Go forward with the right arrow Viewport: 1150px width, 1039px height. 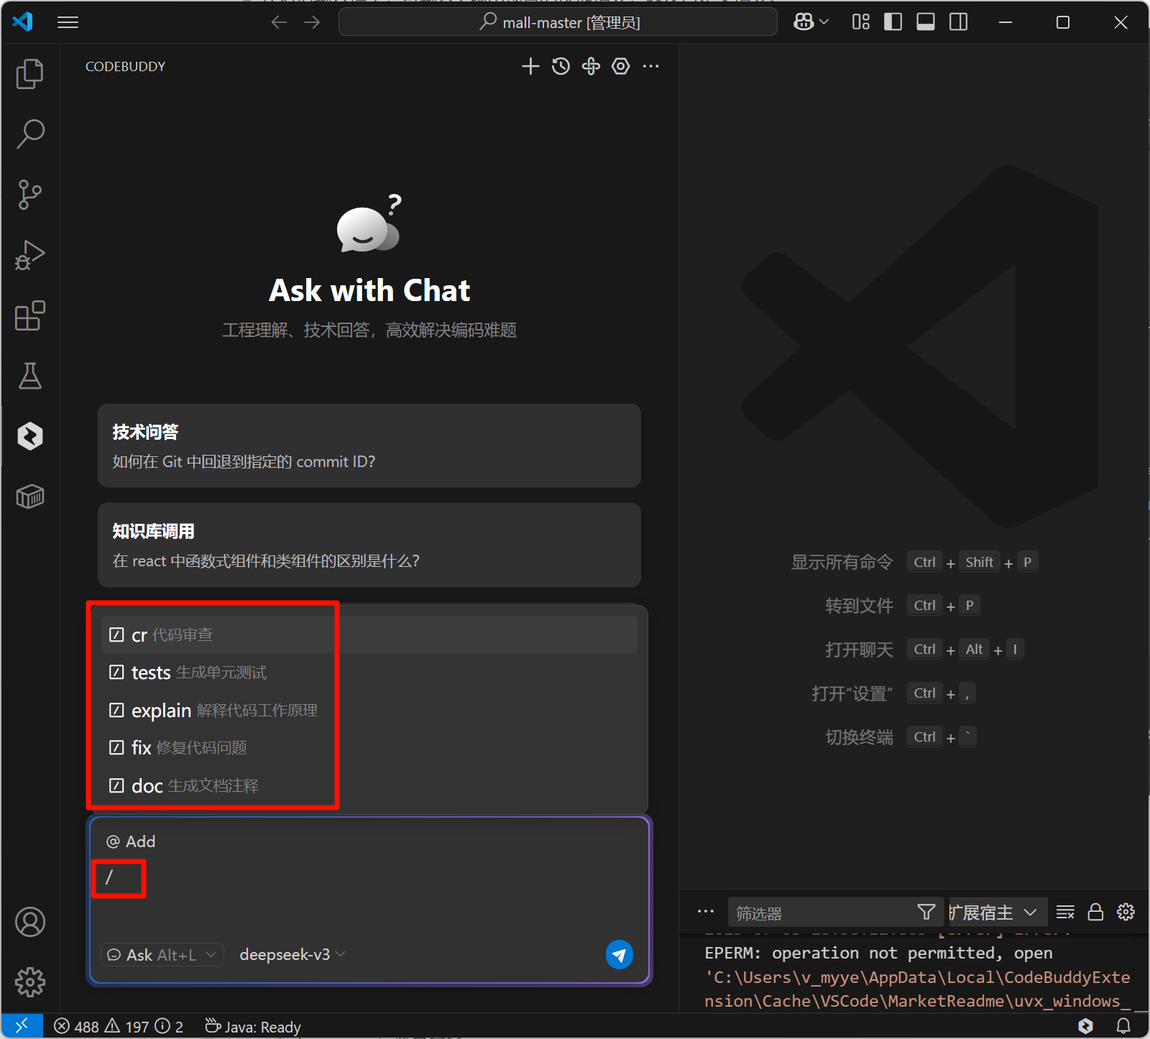[x=312, y=22]
